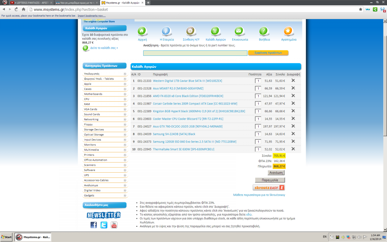Open the εδώ shipping cost link
This screenshot has height=242, width=387.
coord(249,214)
